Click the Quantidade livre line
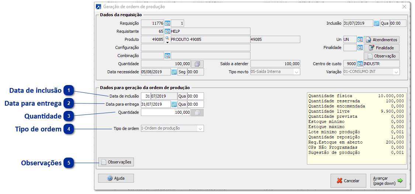The image size is (415, 194). 356,112
